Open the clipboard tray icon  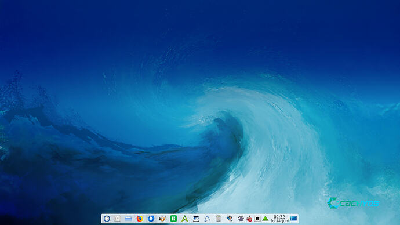pos(230,219)
